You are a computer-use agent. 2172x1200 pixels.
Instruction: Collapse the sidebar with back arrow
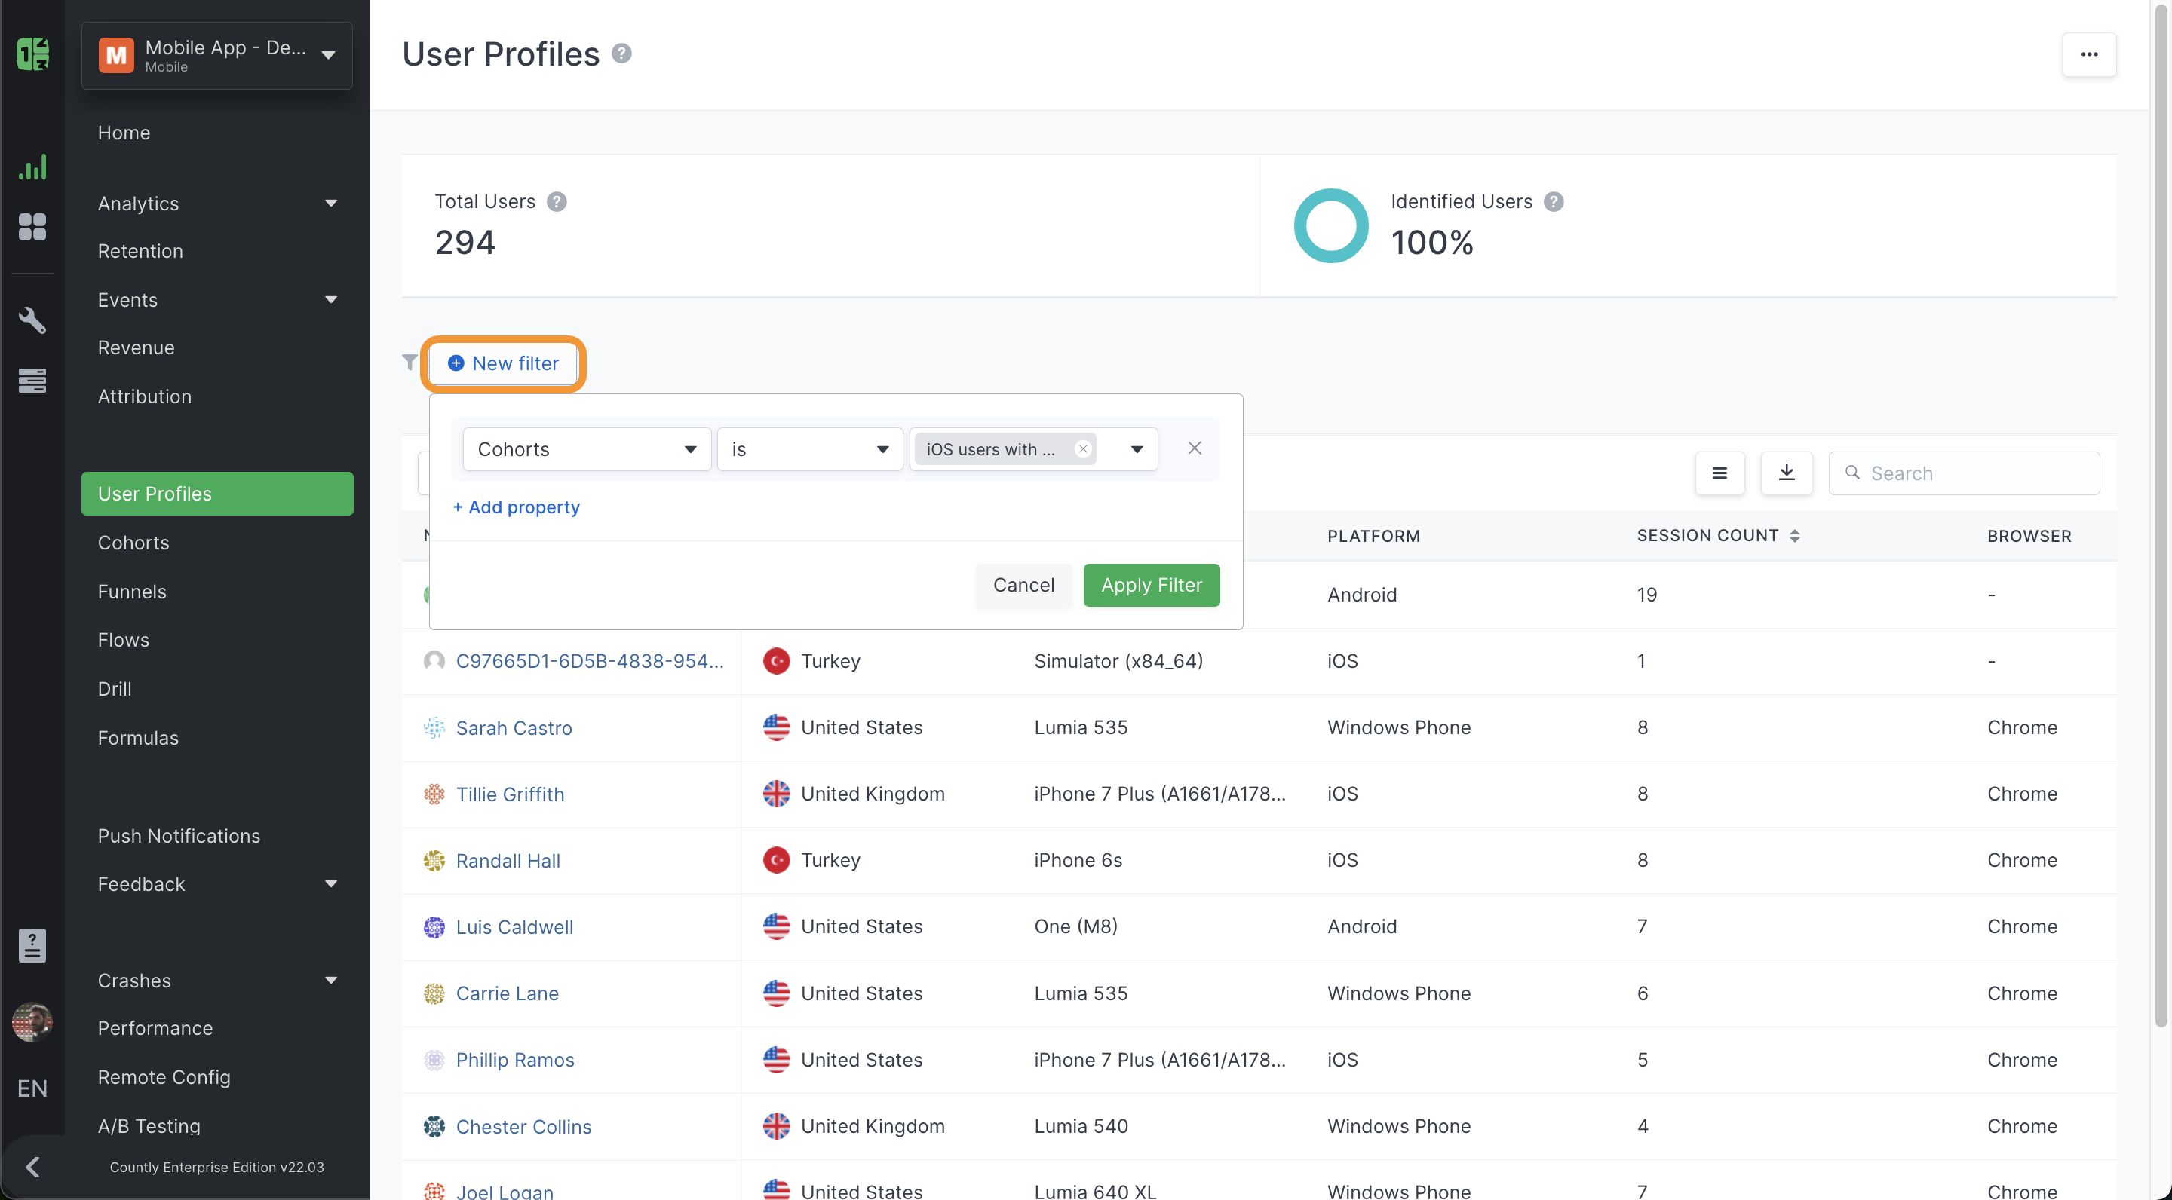(33, 1167)
